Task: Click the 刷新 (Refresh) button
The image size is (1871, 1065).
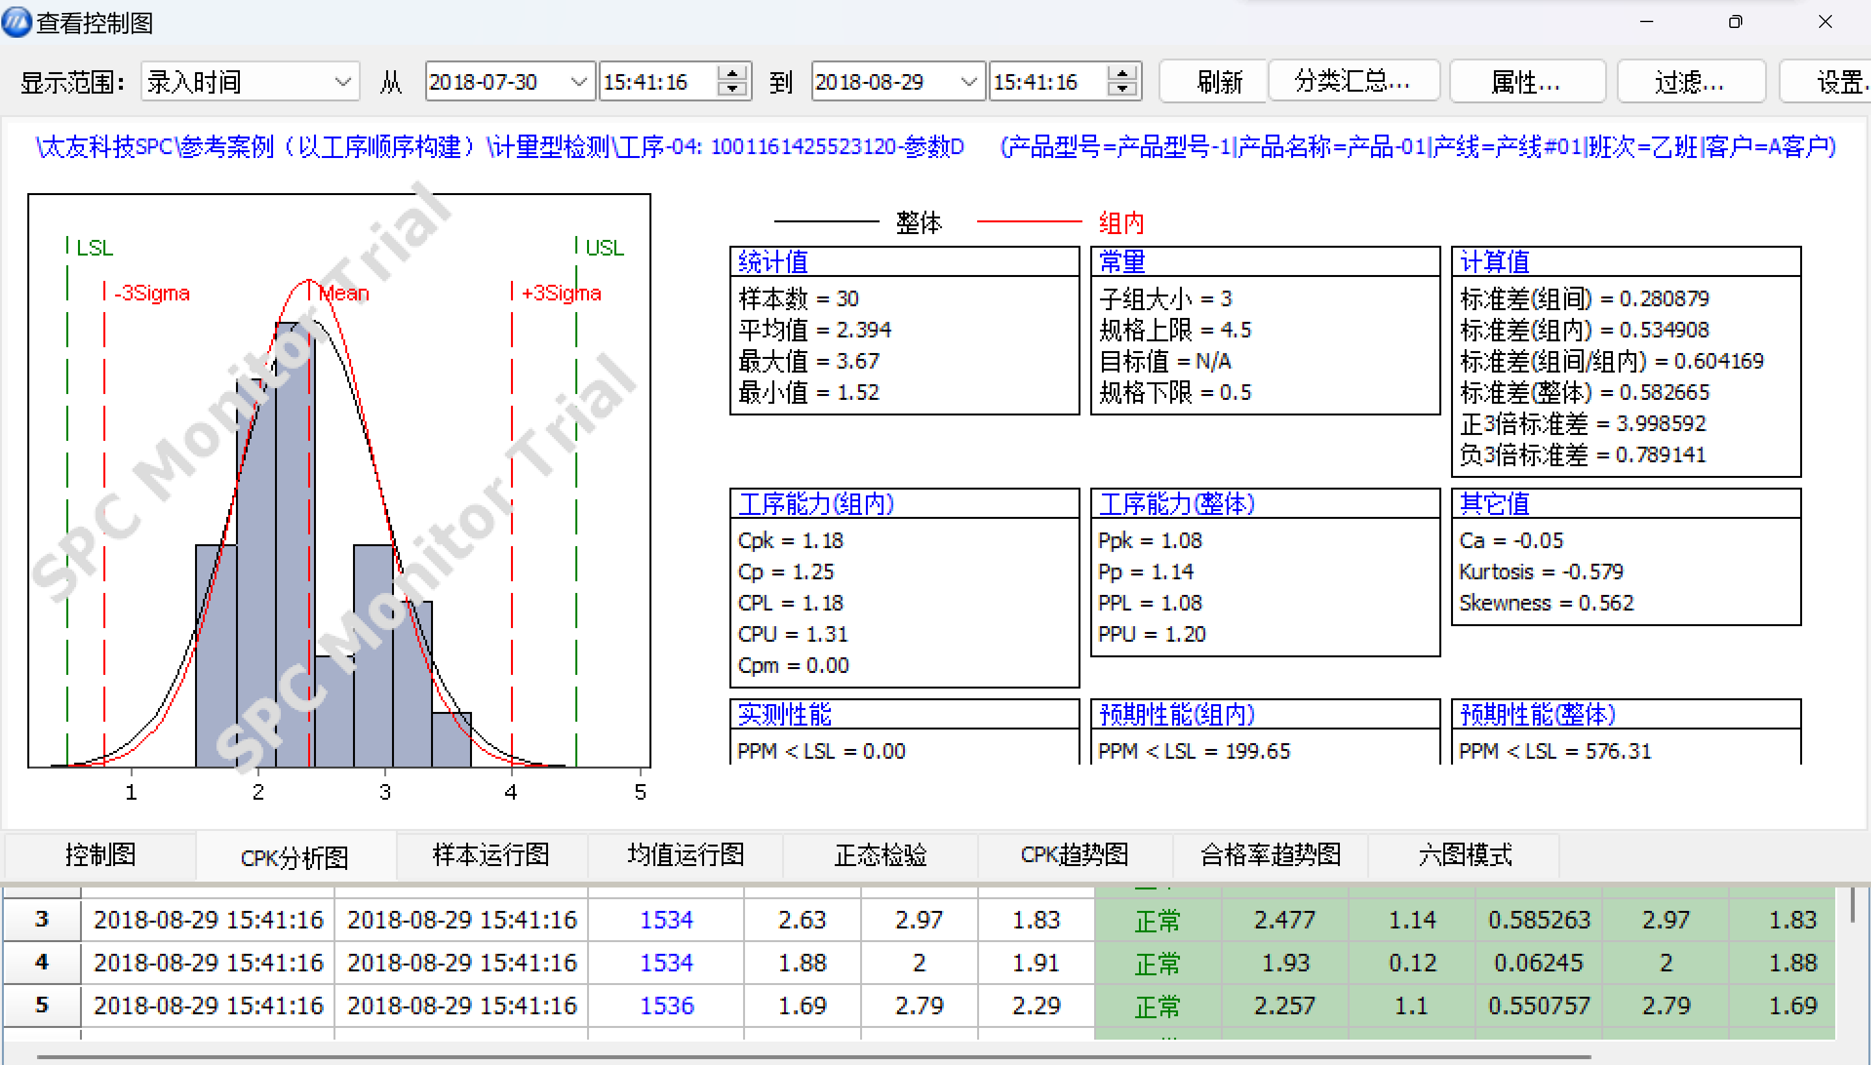Action: pos(1212,81)
